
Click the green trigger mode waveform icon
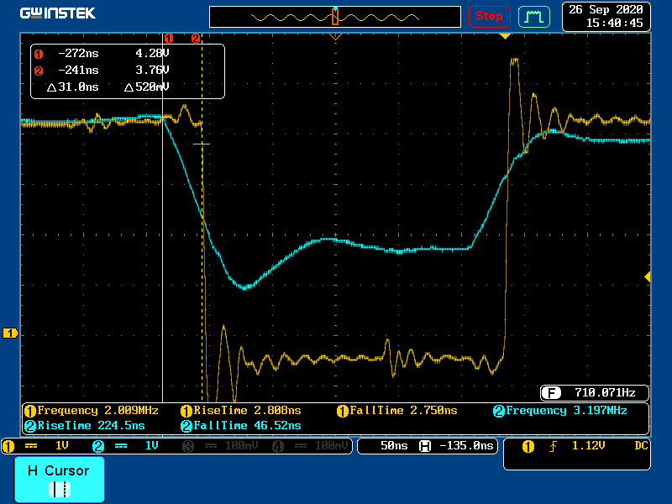pos(533,16)
